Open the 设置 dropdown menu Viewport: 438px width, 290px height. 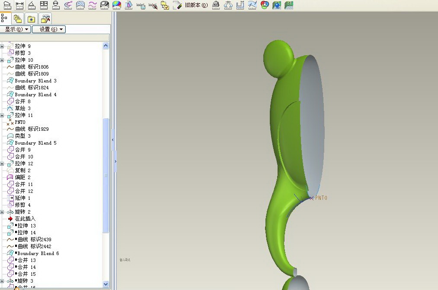click(x=49, y=29)
